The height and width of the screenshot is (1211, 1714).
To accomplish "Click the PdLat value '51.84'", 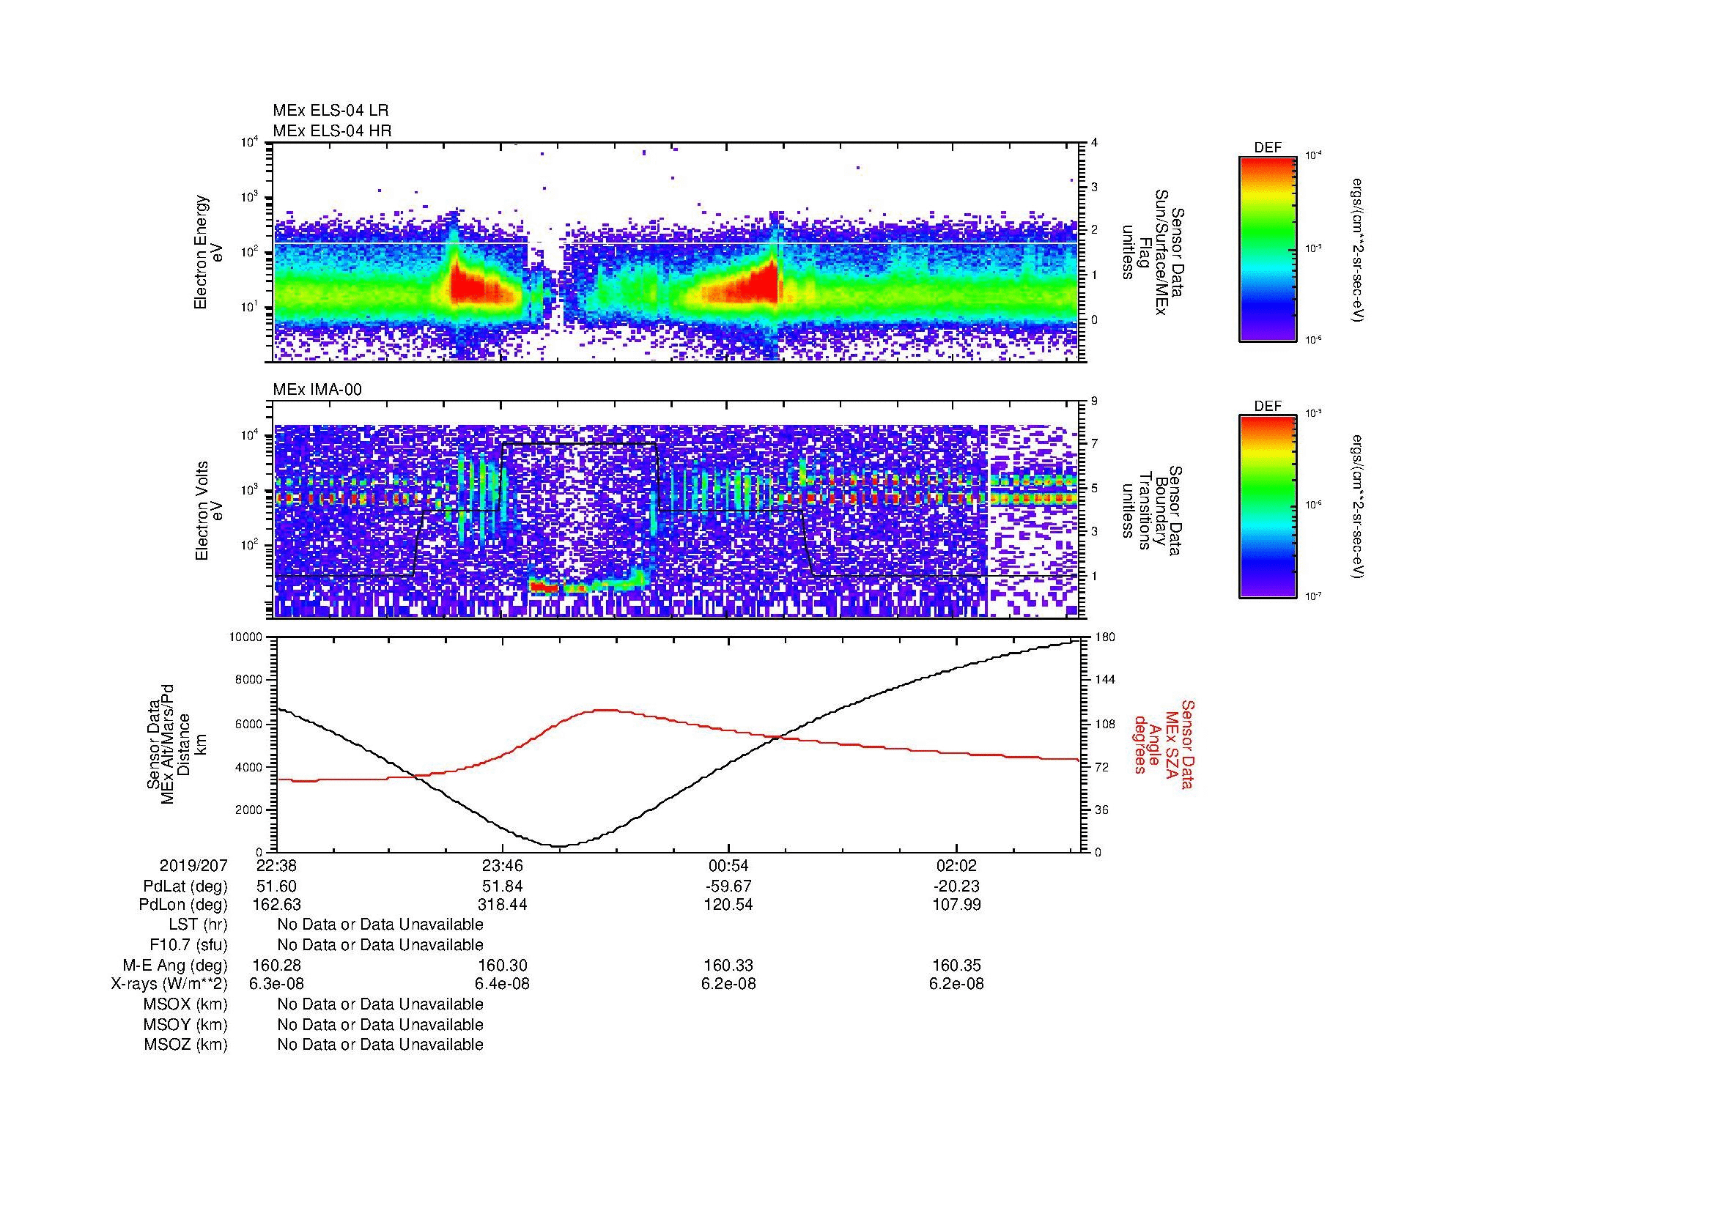I will click(x=503, y=886).
